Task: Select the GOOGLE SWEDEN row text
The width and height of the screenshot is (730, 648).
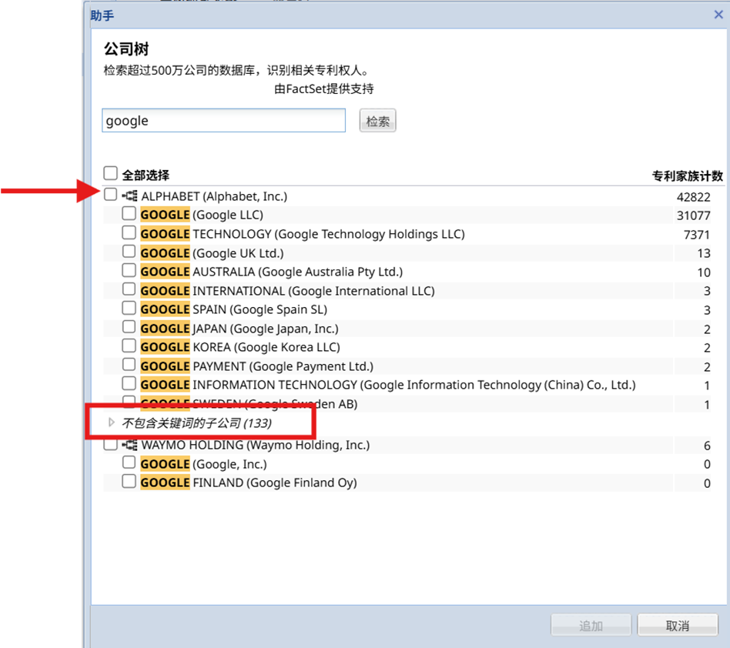Action: pos(249,404)
